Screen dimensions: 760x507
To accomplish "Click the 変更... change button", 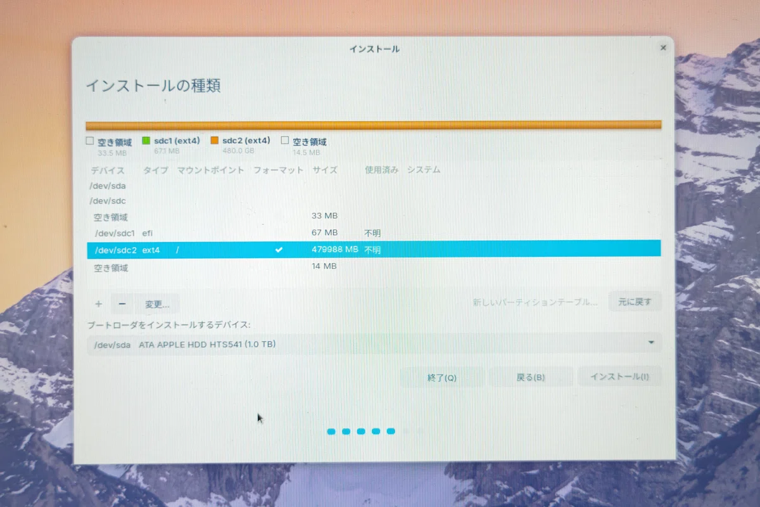I will click(157, 304).
